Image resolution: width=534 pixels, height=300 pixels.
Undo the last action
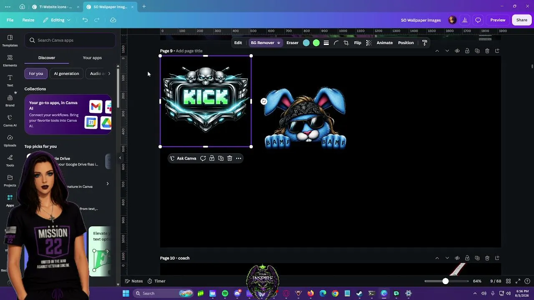(85, 20)
